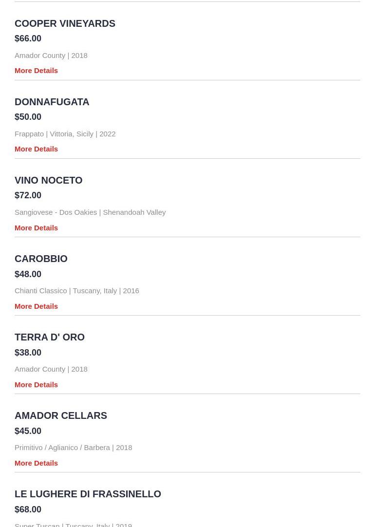Click the COOPER VINEYARDS heading
Image resolution: width=375 pixels, height=527 pixels.
click(x=65, y=23)
